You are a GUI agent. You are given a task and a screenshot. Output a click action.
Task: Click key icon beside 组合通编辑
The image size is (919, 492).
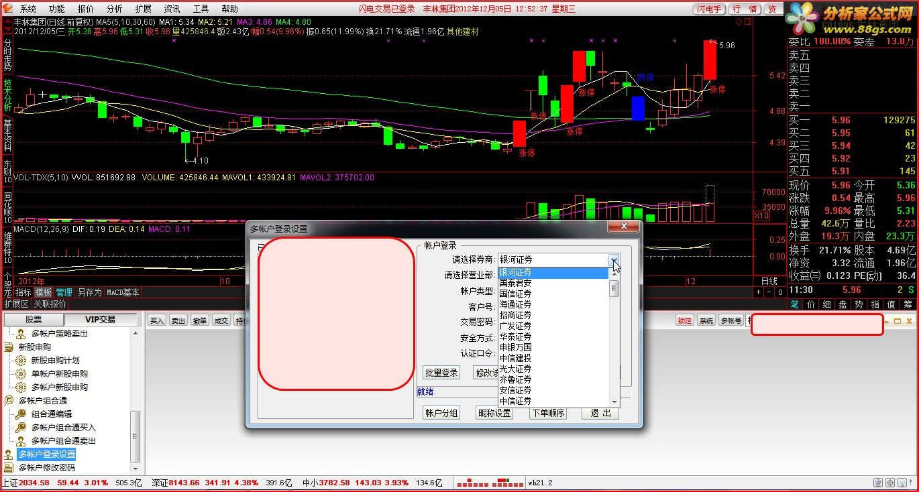21,414
